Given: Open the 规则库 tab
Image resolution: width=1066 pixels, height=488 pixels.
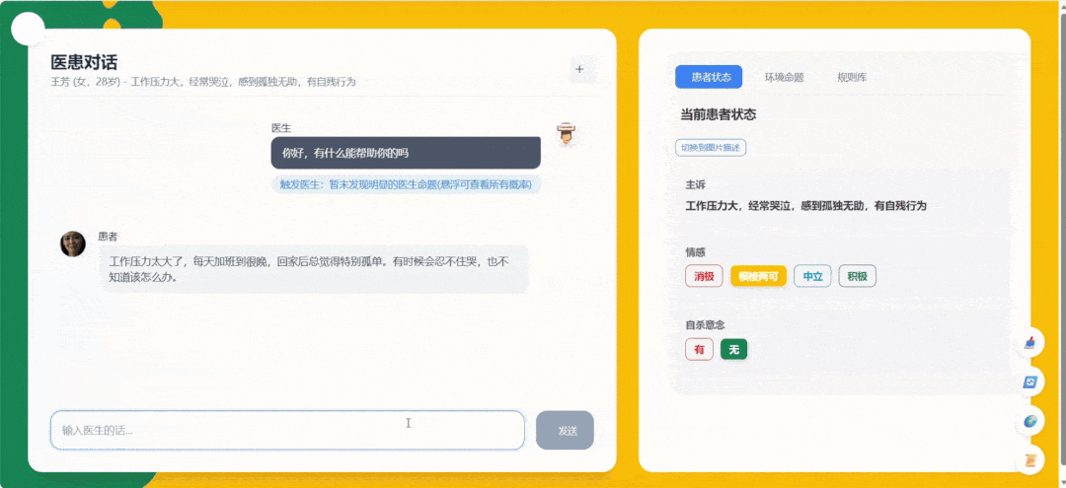Looking at the screenshot, I should (852, 77).
